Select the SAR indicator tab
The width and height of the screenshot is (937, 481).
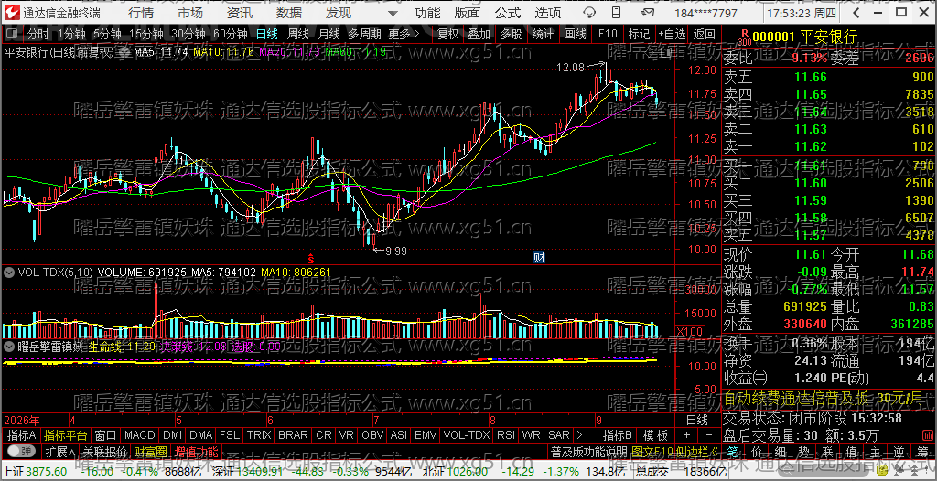pos(559,435)
